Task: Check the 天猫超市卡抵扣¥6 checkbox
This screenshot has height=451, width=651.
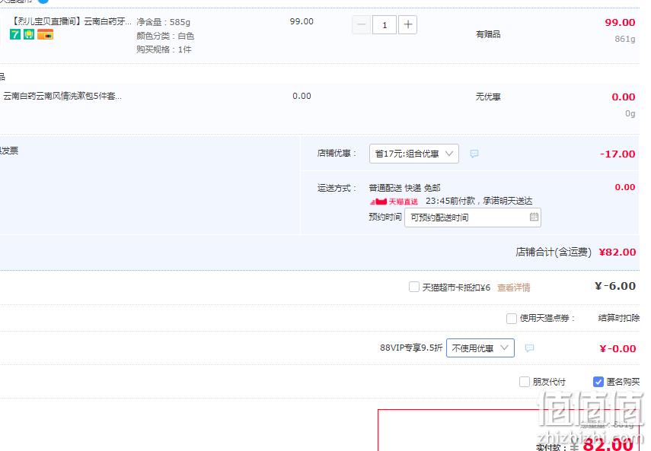Action: [414, 287]
